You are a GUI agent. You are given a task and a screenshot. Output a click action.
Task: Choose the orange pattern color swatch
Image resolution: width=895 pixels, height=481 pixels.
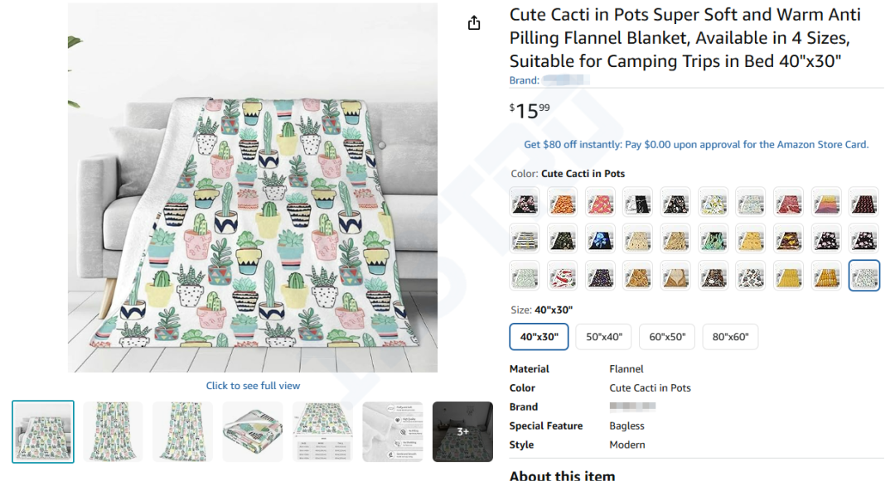point(563,201)
